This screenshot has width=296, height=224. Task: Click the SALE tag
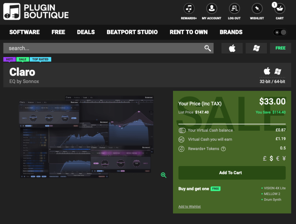[x=23, y=59]
